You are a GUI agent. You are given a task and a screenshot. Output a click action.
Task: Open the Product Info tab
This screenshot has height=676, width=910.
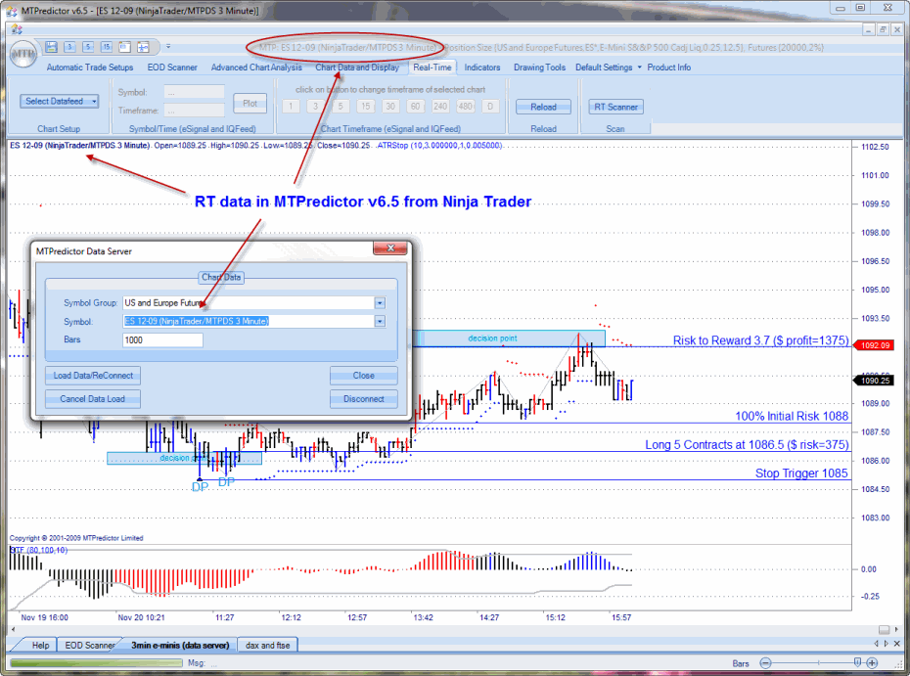(669, 68)
